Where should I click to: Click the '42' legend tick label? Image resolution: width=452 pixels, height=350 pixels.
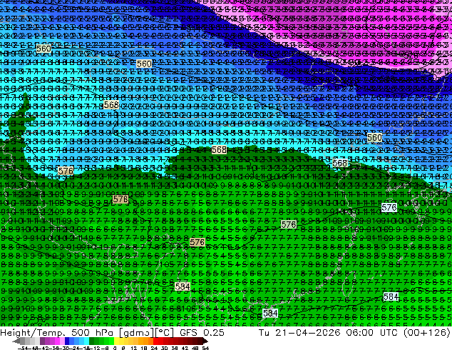[x=185, y=349]
